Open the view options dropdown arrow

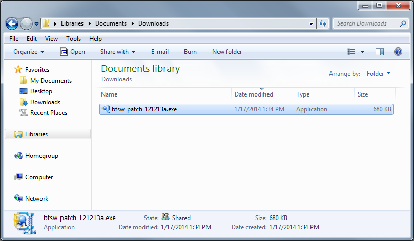[x=363, y=52]
